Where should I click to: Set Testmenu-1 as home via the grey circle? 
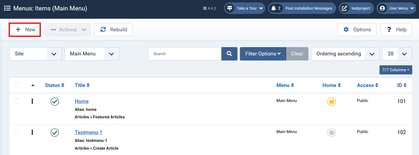coord(332,133)
